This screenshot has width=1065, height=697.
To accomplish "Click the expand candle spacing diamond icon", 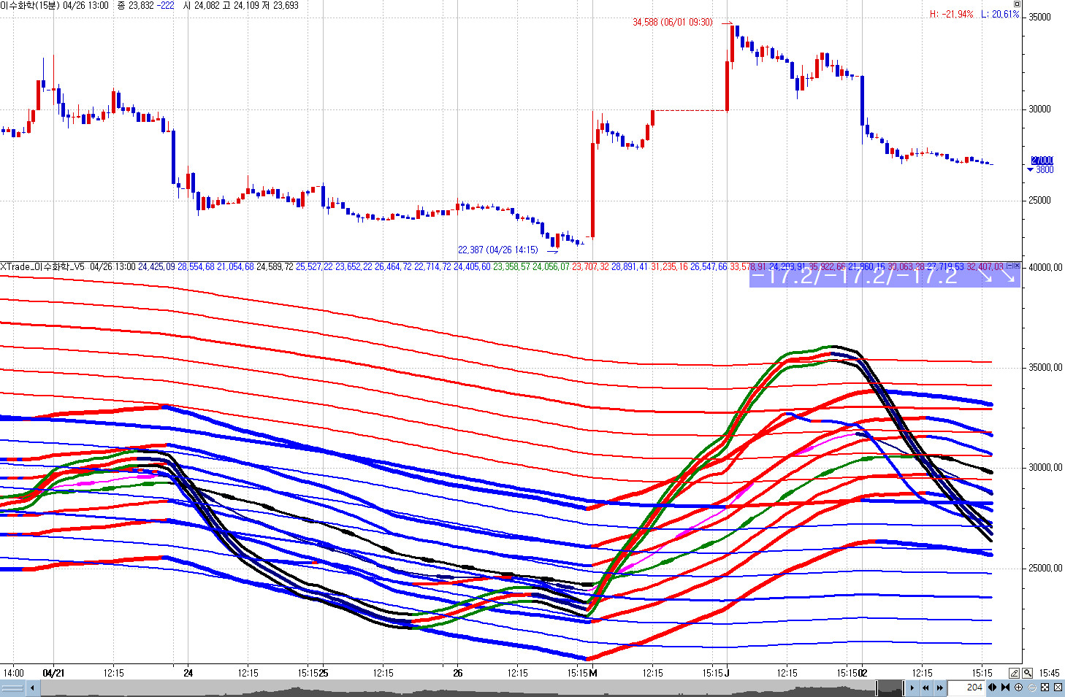I will pyautogui.click(x=993, y=688).
